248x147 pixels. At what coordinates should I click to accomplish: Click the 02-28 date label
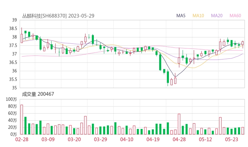pos(22,139)
